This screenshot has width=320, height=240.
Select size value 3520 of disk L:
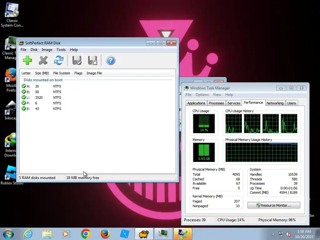click(39, 97)
